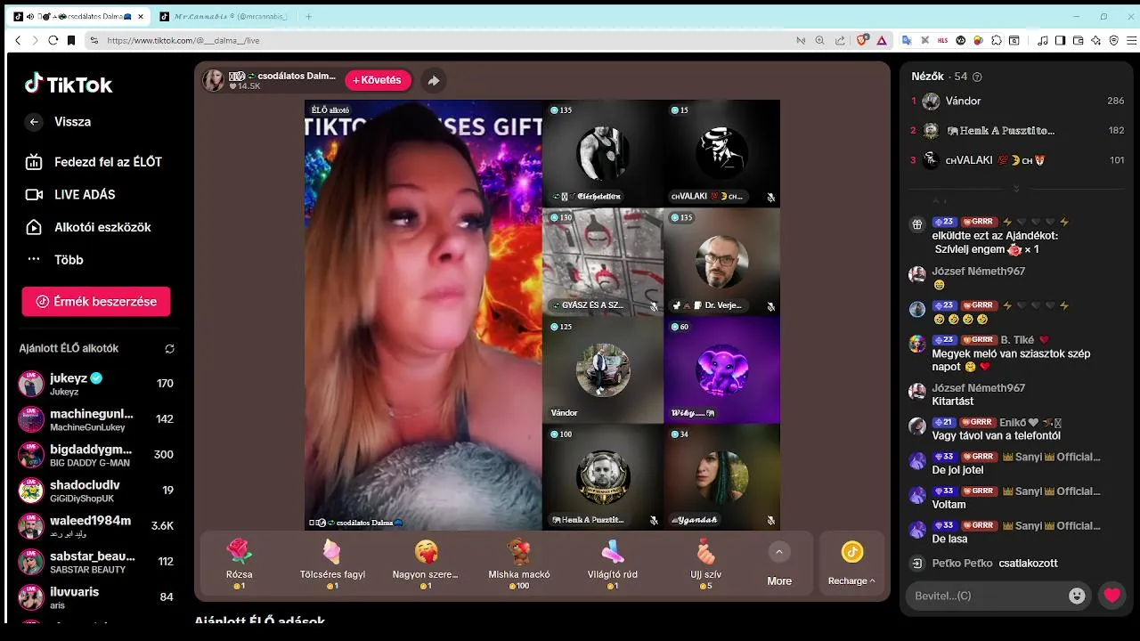The width and height of the screenshot is (1140, 641).
Task: Send the Nagyon szeretlek heart gift
Action: pyautogui.click(x=426, y=564)
